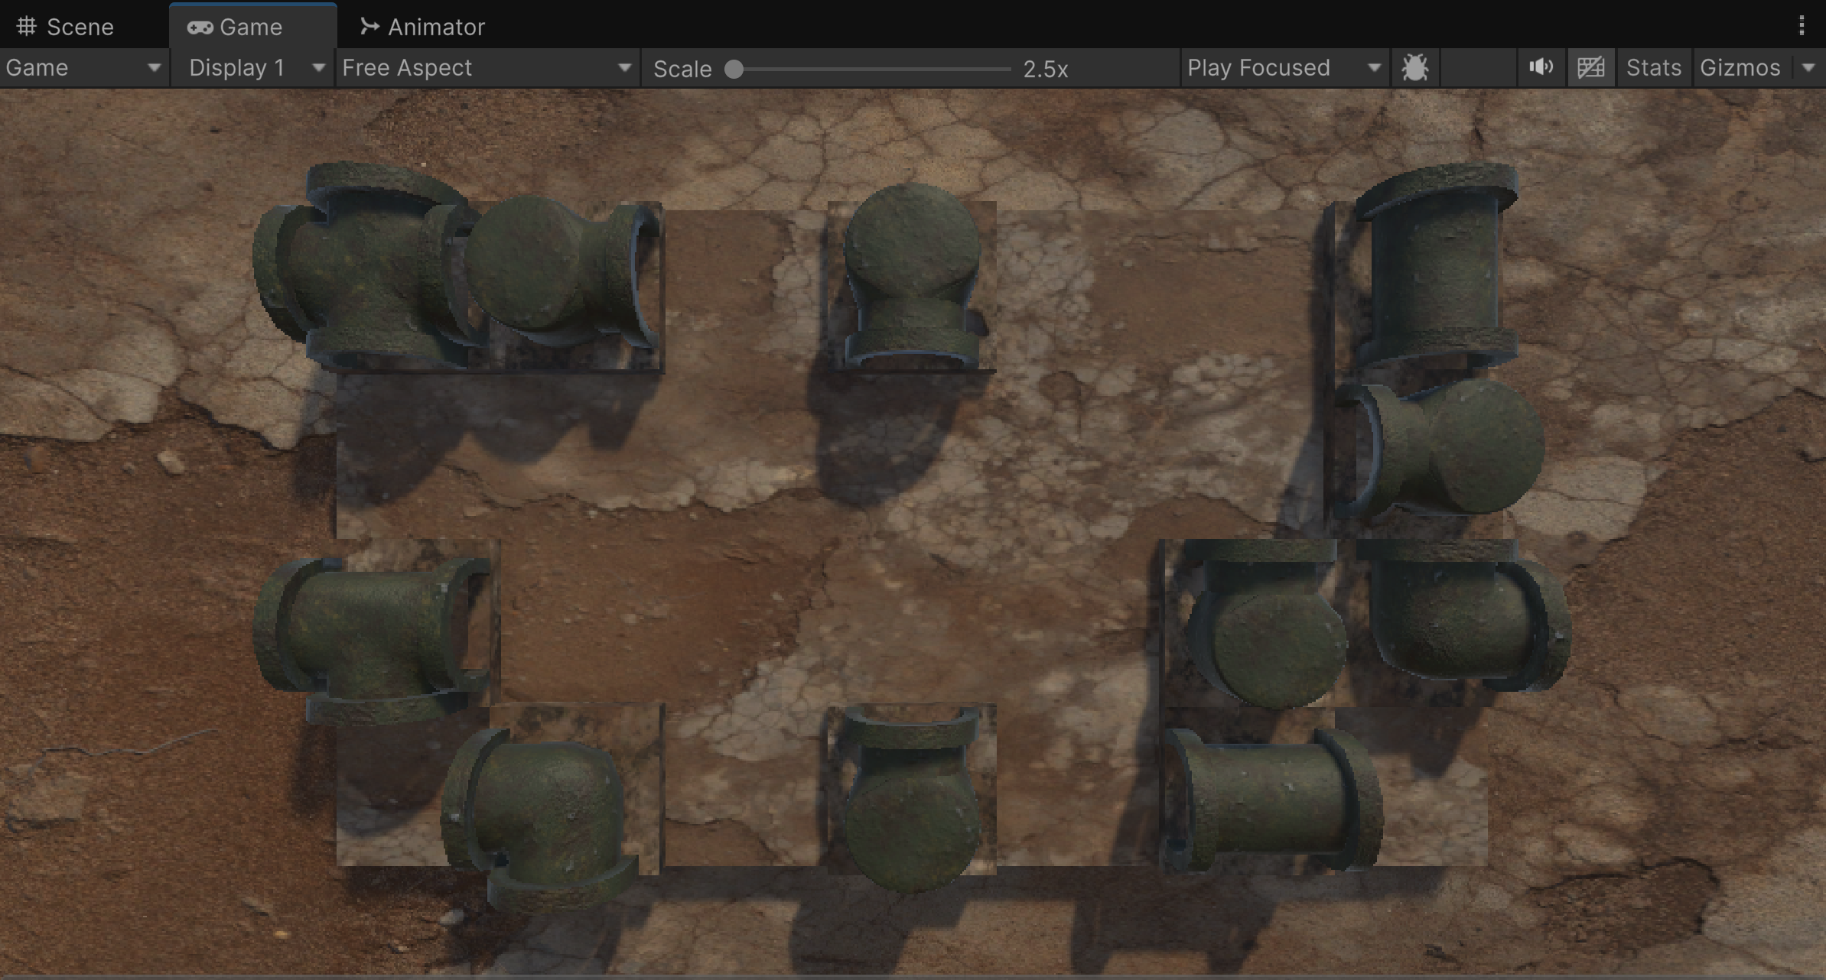
Task: Click the 2.5x scale value
Action: [x=1046, y=70]
